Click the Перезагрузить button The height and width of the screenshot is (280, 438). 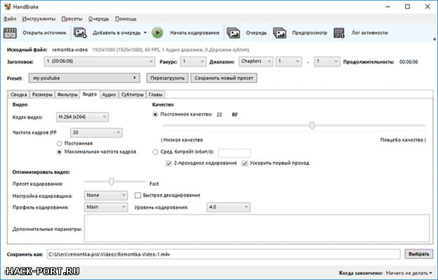[x=168, y=78]
